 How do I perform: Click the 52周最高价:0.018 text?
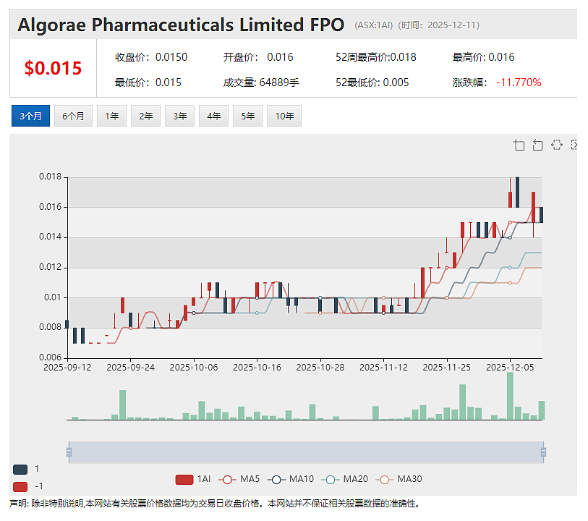pyautogui.click(x=376, y=57)
